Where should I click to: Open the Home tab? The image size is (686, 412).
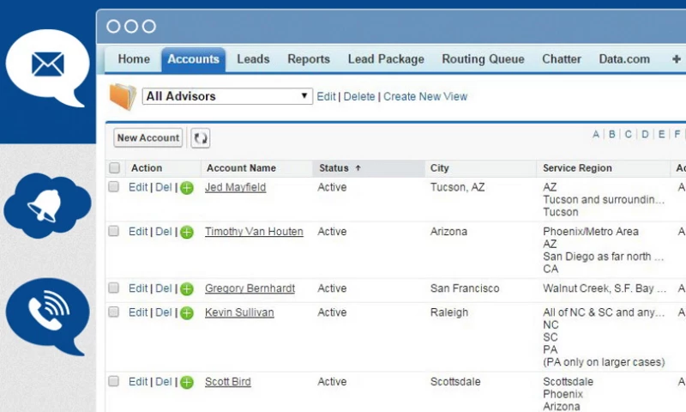[134, 59]
